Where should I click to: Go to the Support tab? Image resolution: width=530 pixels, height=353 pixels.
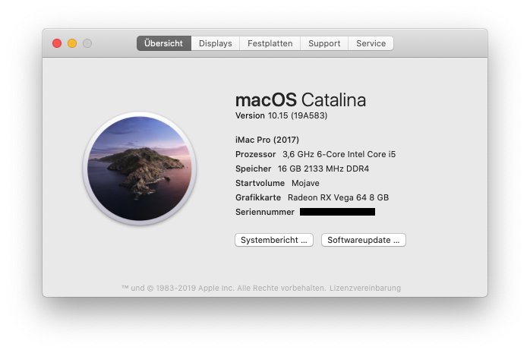(324, 43)
